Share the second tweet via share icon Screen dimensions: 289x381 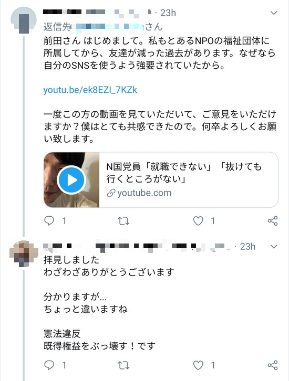point(273,365)
